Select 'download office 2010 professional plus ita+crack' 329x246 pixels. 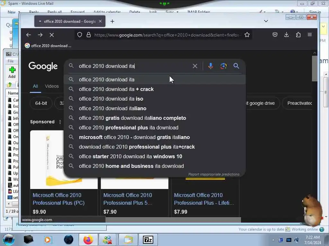155,147
